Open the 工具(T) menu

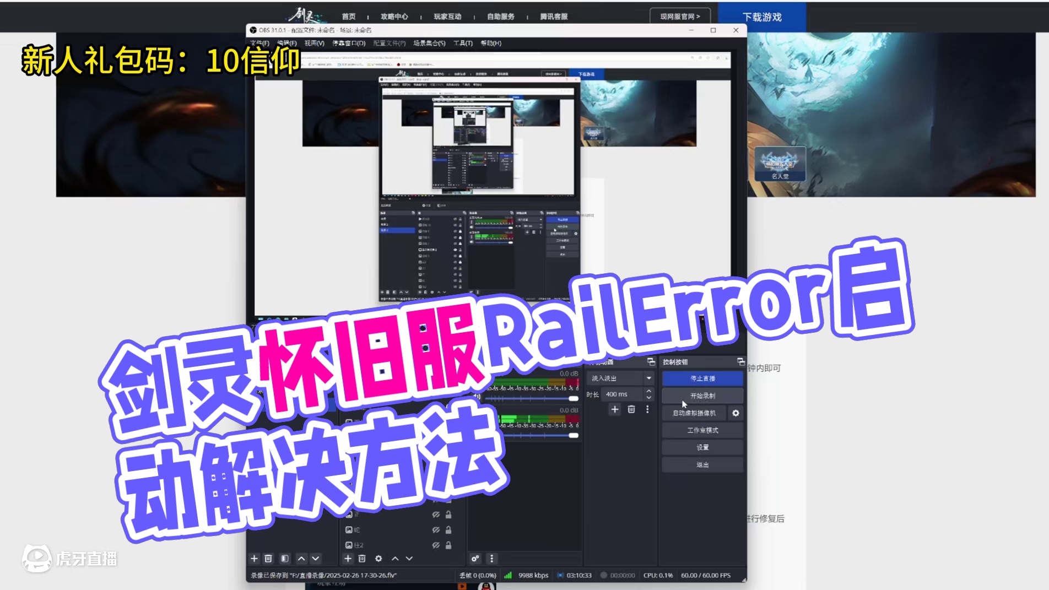[x=463, y=43]
